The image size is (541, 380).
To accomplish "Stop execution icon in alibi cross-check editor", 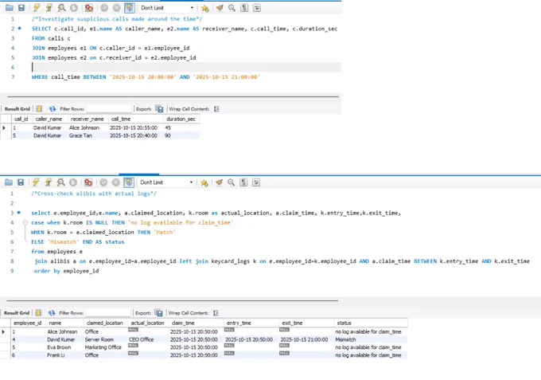I will click(x=73, y=182).
